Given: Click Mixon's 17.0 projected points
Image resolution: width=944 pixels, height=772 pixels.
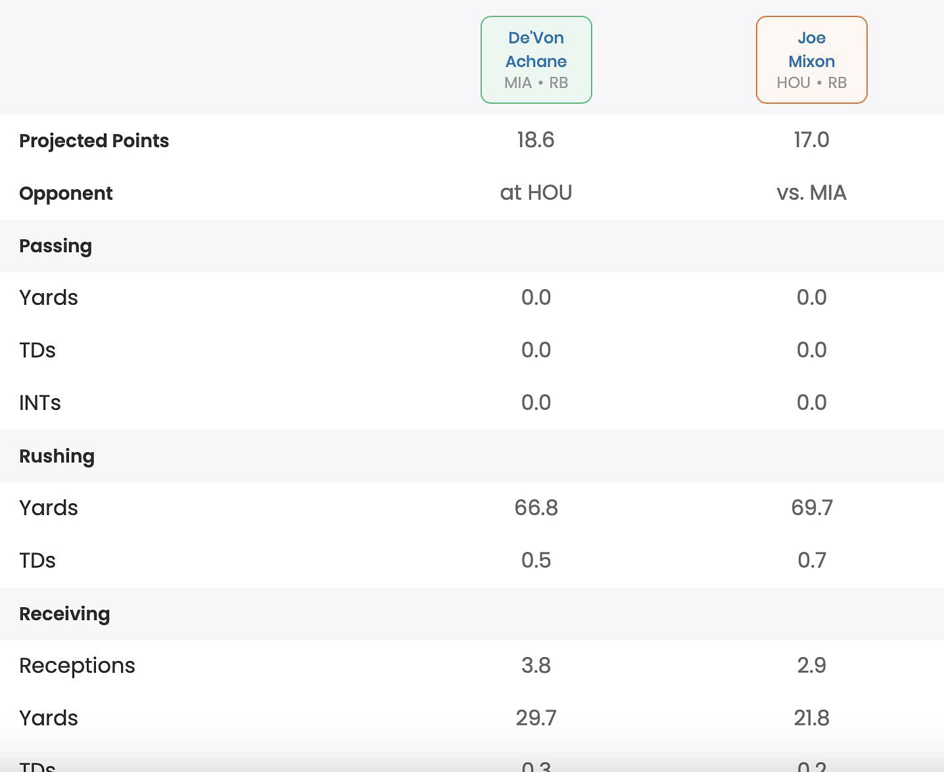Looking at the screenshot, I should coord(811,140).
